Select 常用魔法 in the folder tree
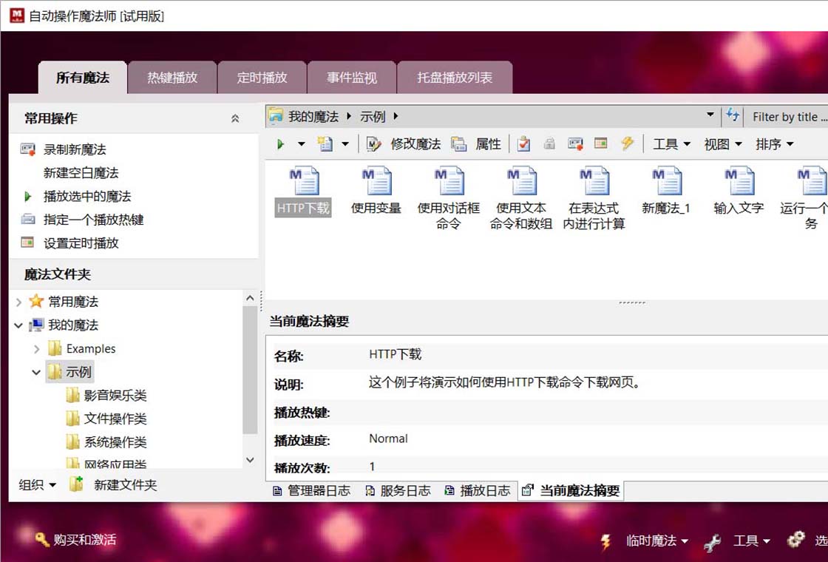 click(x=73, y=302)
